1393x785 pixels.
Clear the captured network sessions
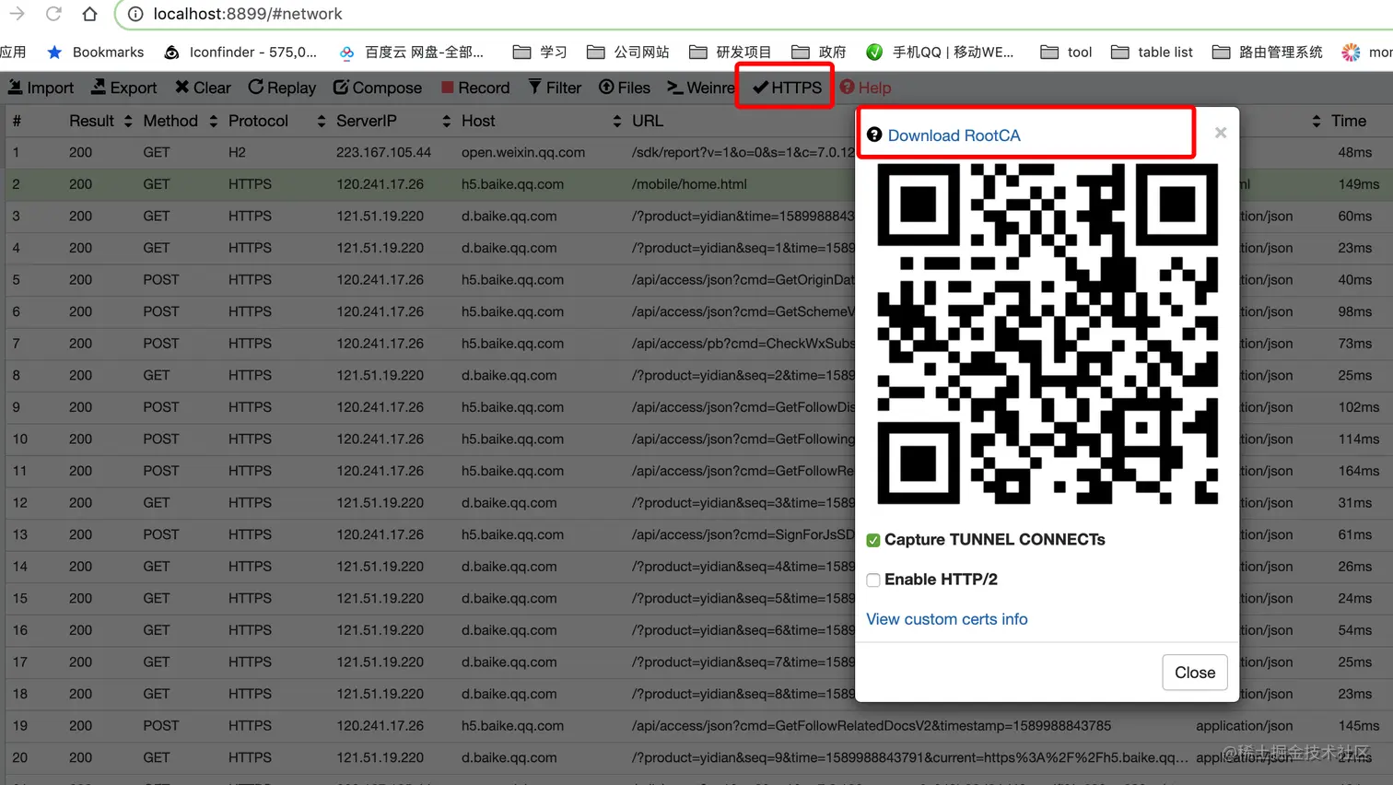pyautogui.click(x=203, y=88)
